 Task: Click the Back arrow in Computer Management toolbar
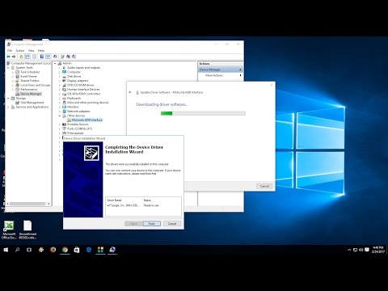point(8,57)
